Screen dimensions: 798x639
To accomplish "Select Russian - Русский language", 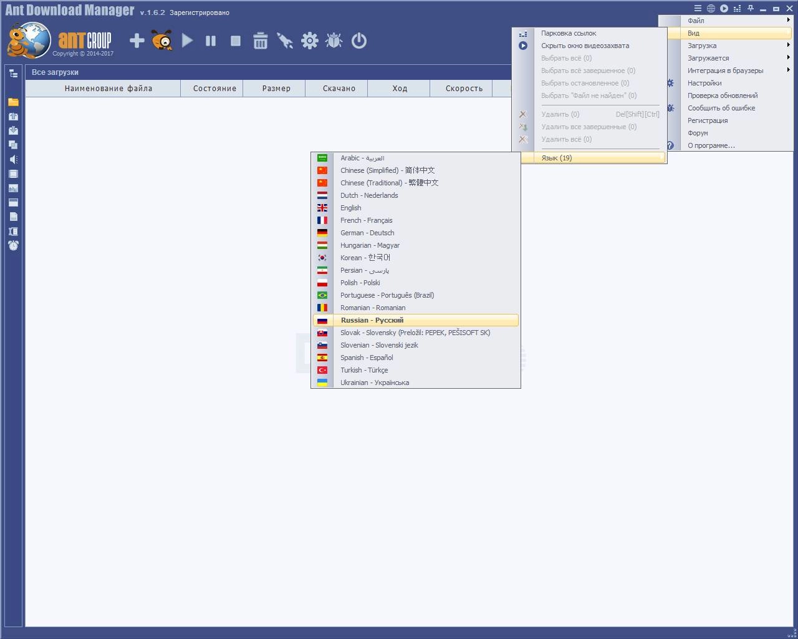I will tap(416, 320).
